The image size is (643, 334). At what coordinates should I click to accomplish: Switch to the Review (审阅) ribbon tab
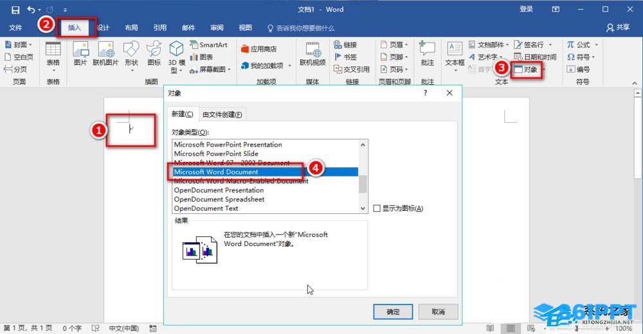coord(217,28)
